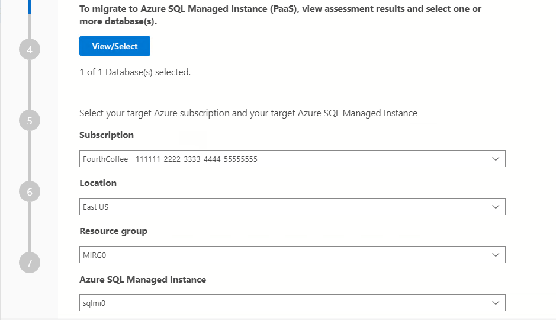Jump to step 6 circle
This screenshot has width=556, height=320.
point(30,192)
